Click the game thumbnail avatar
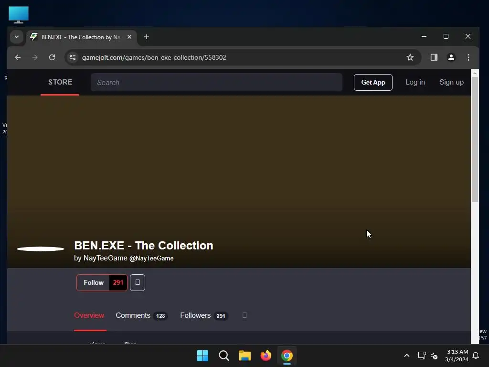The height and width of the screenshot is (367, 489). (x=41, y=249)
